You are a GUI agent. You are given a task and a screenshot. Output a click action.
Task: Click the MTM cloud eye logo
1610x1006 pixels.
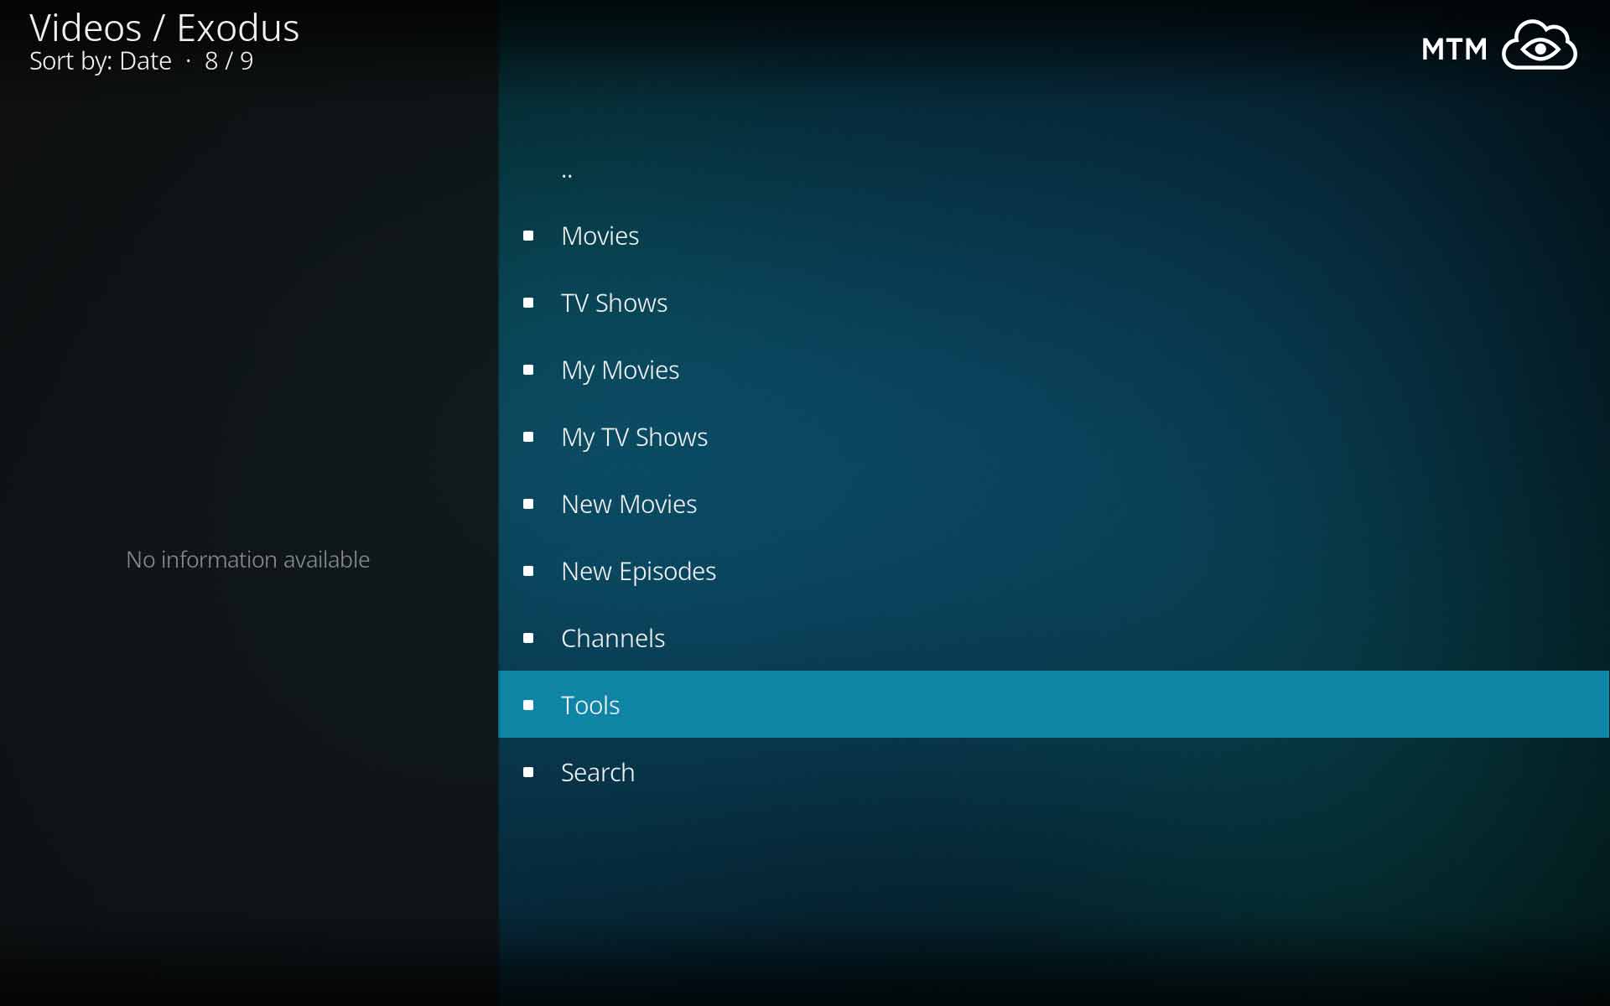(1499, 45)
